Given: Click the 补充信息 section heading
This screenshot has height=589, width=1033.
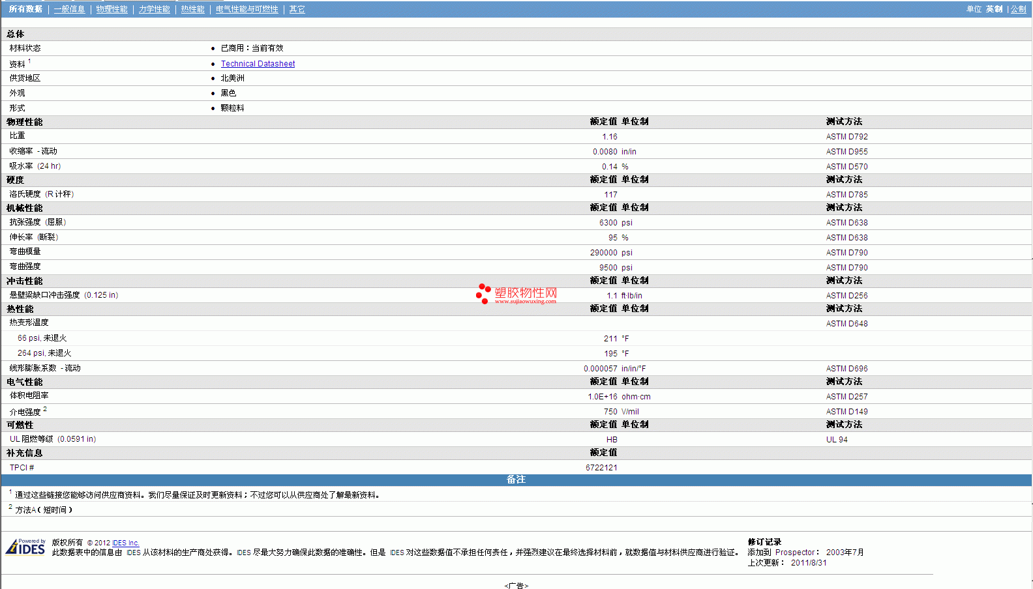Looking at the screenshot, I should (24, 453).
